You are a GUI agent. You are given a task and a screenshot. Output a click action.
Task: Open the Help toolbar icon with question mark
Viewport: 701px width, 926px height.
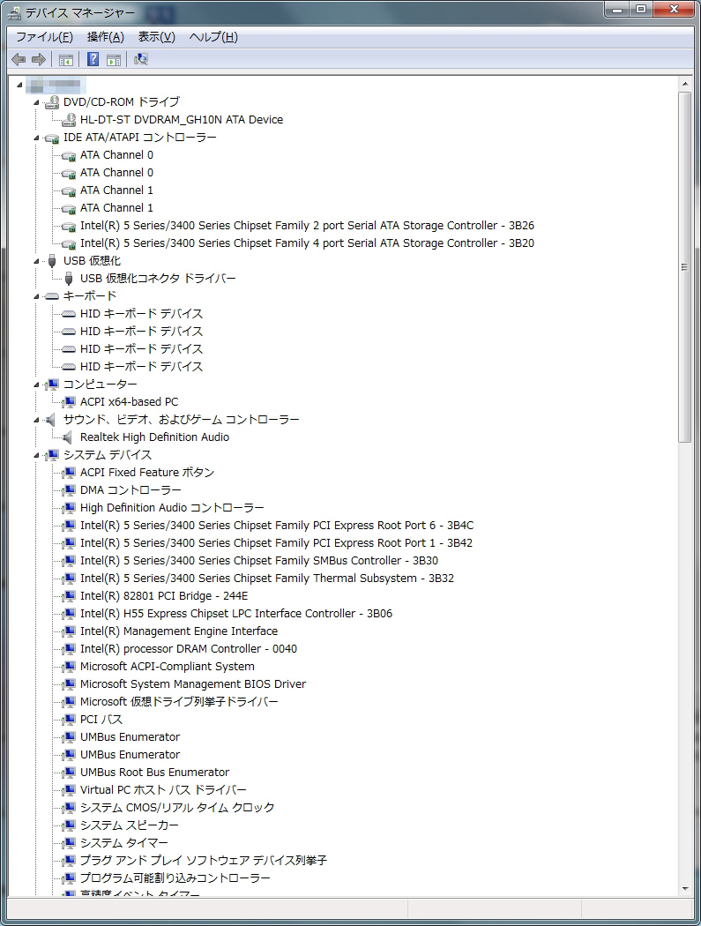click(93, 59)
